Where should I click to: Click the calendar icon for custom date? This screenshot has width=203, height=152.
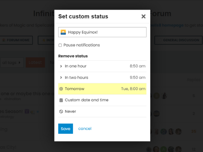coord(61,100)
